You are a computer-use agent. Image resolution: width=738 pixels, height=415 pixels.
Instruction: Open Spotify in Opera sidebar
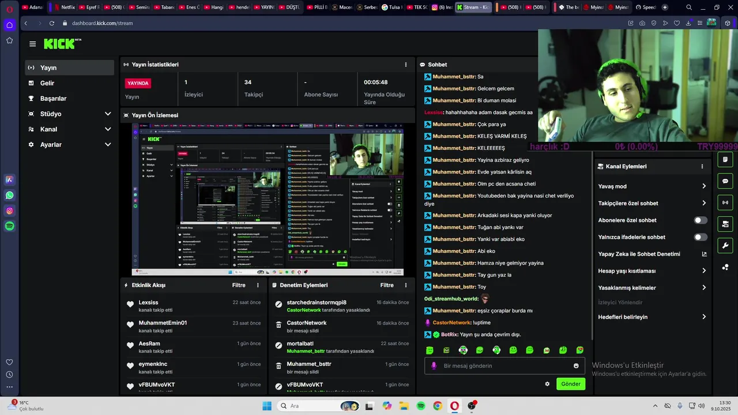tap(9, 227)
